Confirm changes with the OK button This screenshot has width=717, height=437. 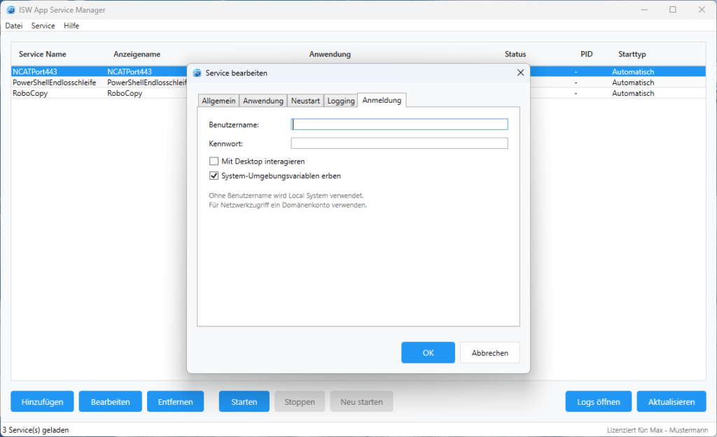[428, 352]
